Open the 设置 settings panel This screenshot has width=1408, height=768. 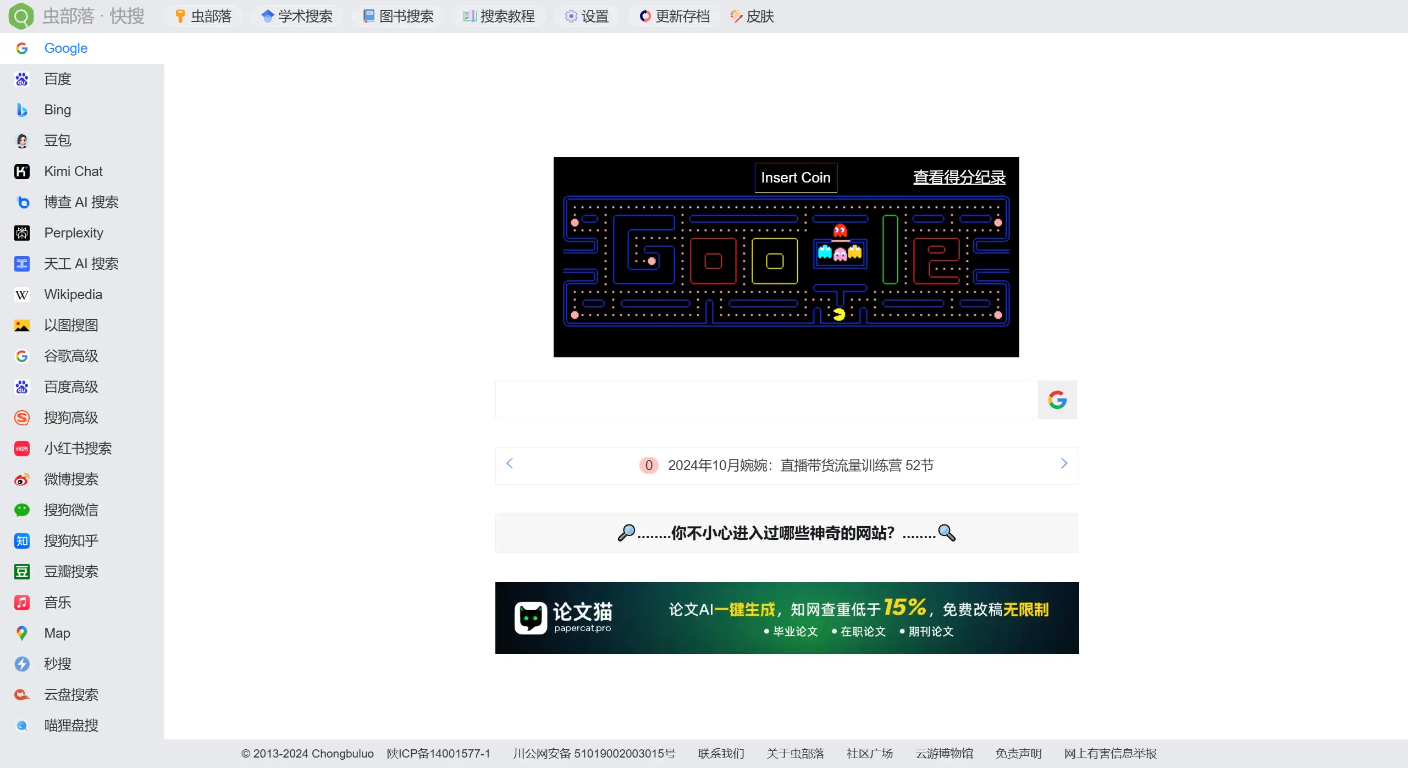click(586, 16)
